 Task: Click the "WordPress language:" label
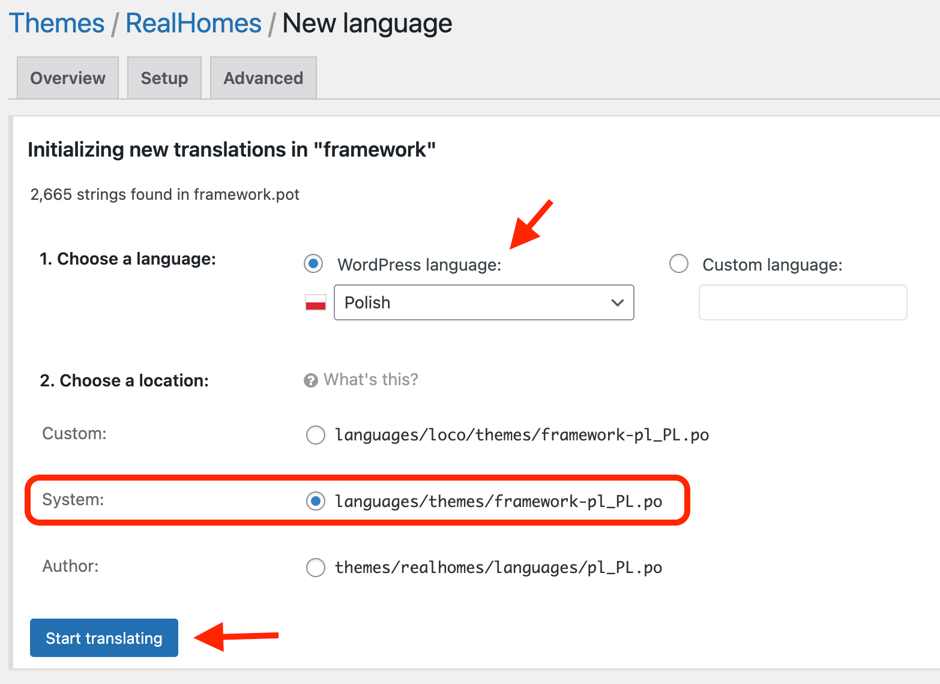(420, 265)
